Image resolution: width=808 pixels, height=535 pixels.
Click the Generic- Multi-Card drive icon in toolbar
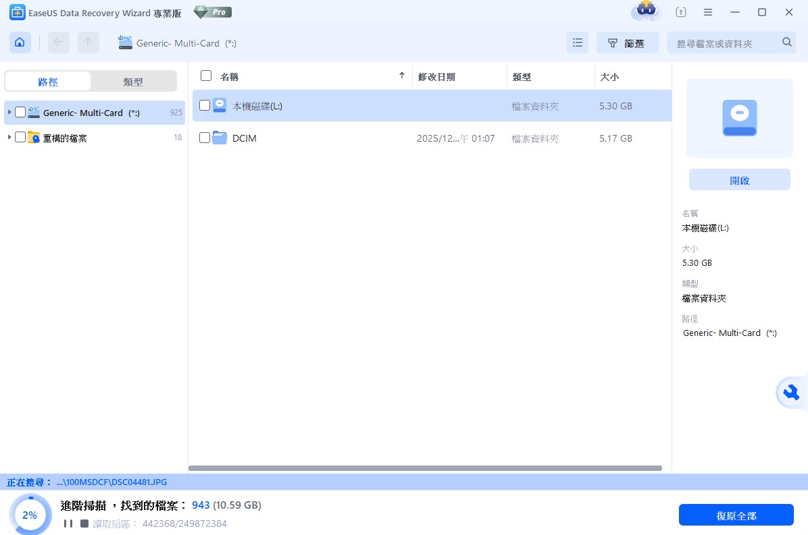tap(125, 43)
